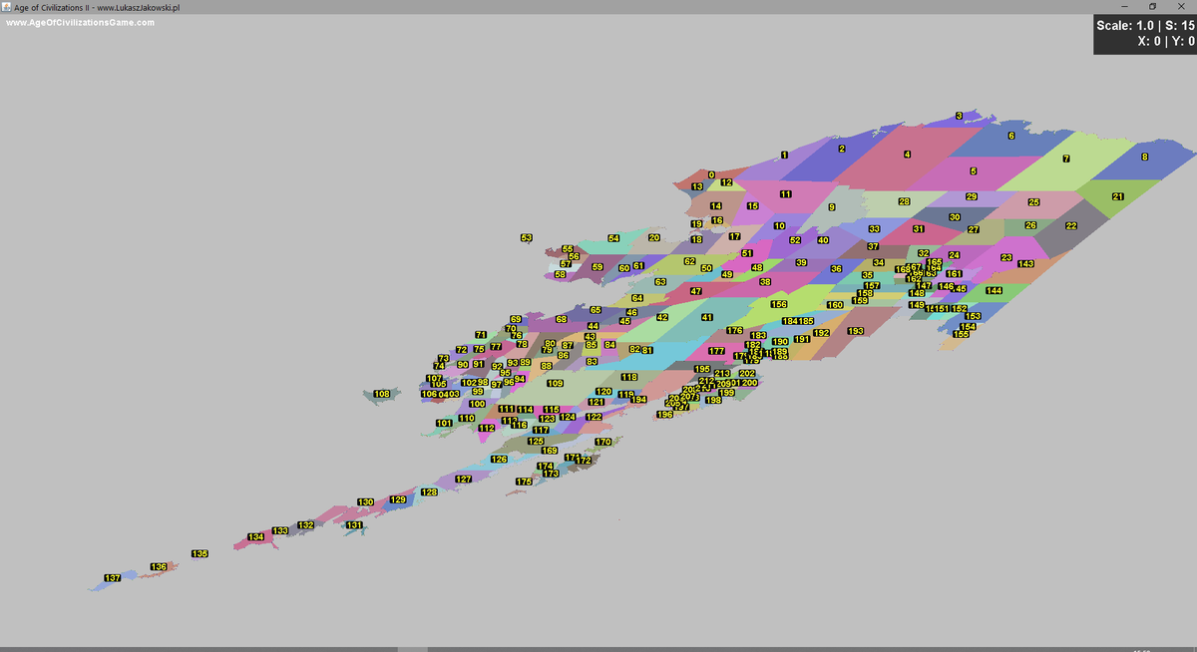The width and height of the screenshot is (1197, 652).
Task: Click the Scale 1.0 info box
Action: [x=1145, y=34]
